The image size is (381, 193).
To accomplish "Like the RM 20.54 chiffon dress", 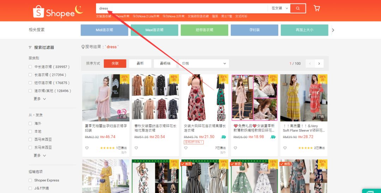I will click(136, 148).
